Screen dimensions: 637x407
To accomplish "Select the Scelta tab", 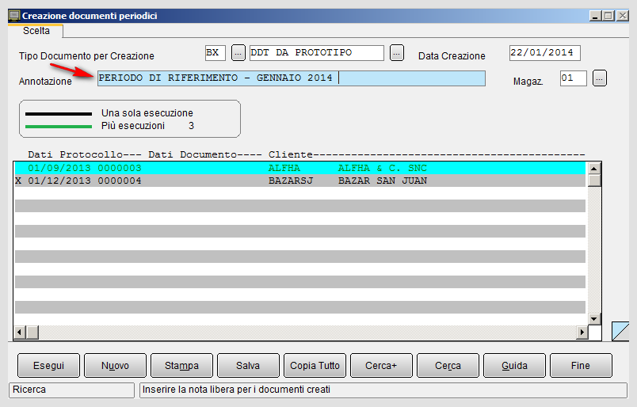I will (x=36, y=31).
